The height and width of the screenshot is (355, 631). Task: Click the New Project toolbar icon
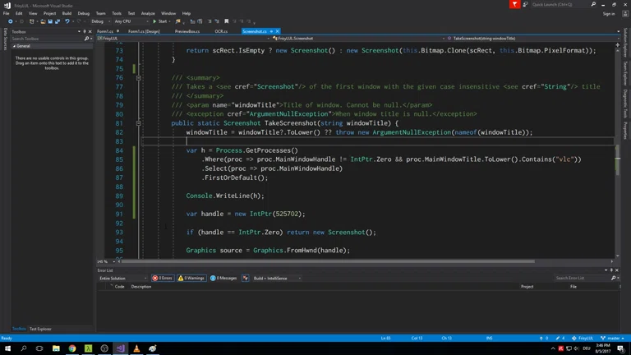pos(32,21)
